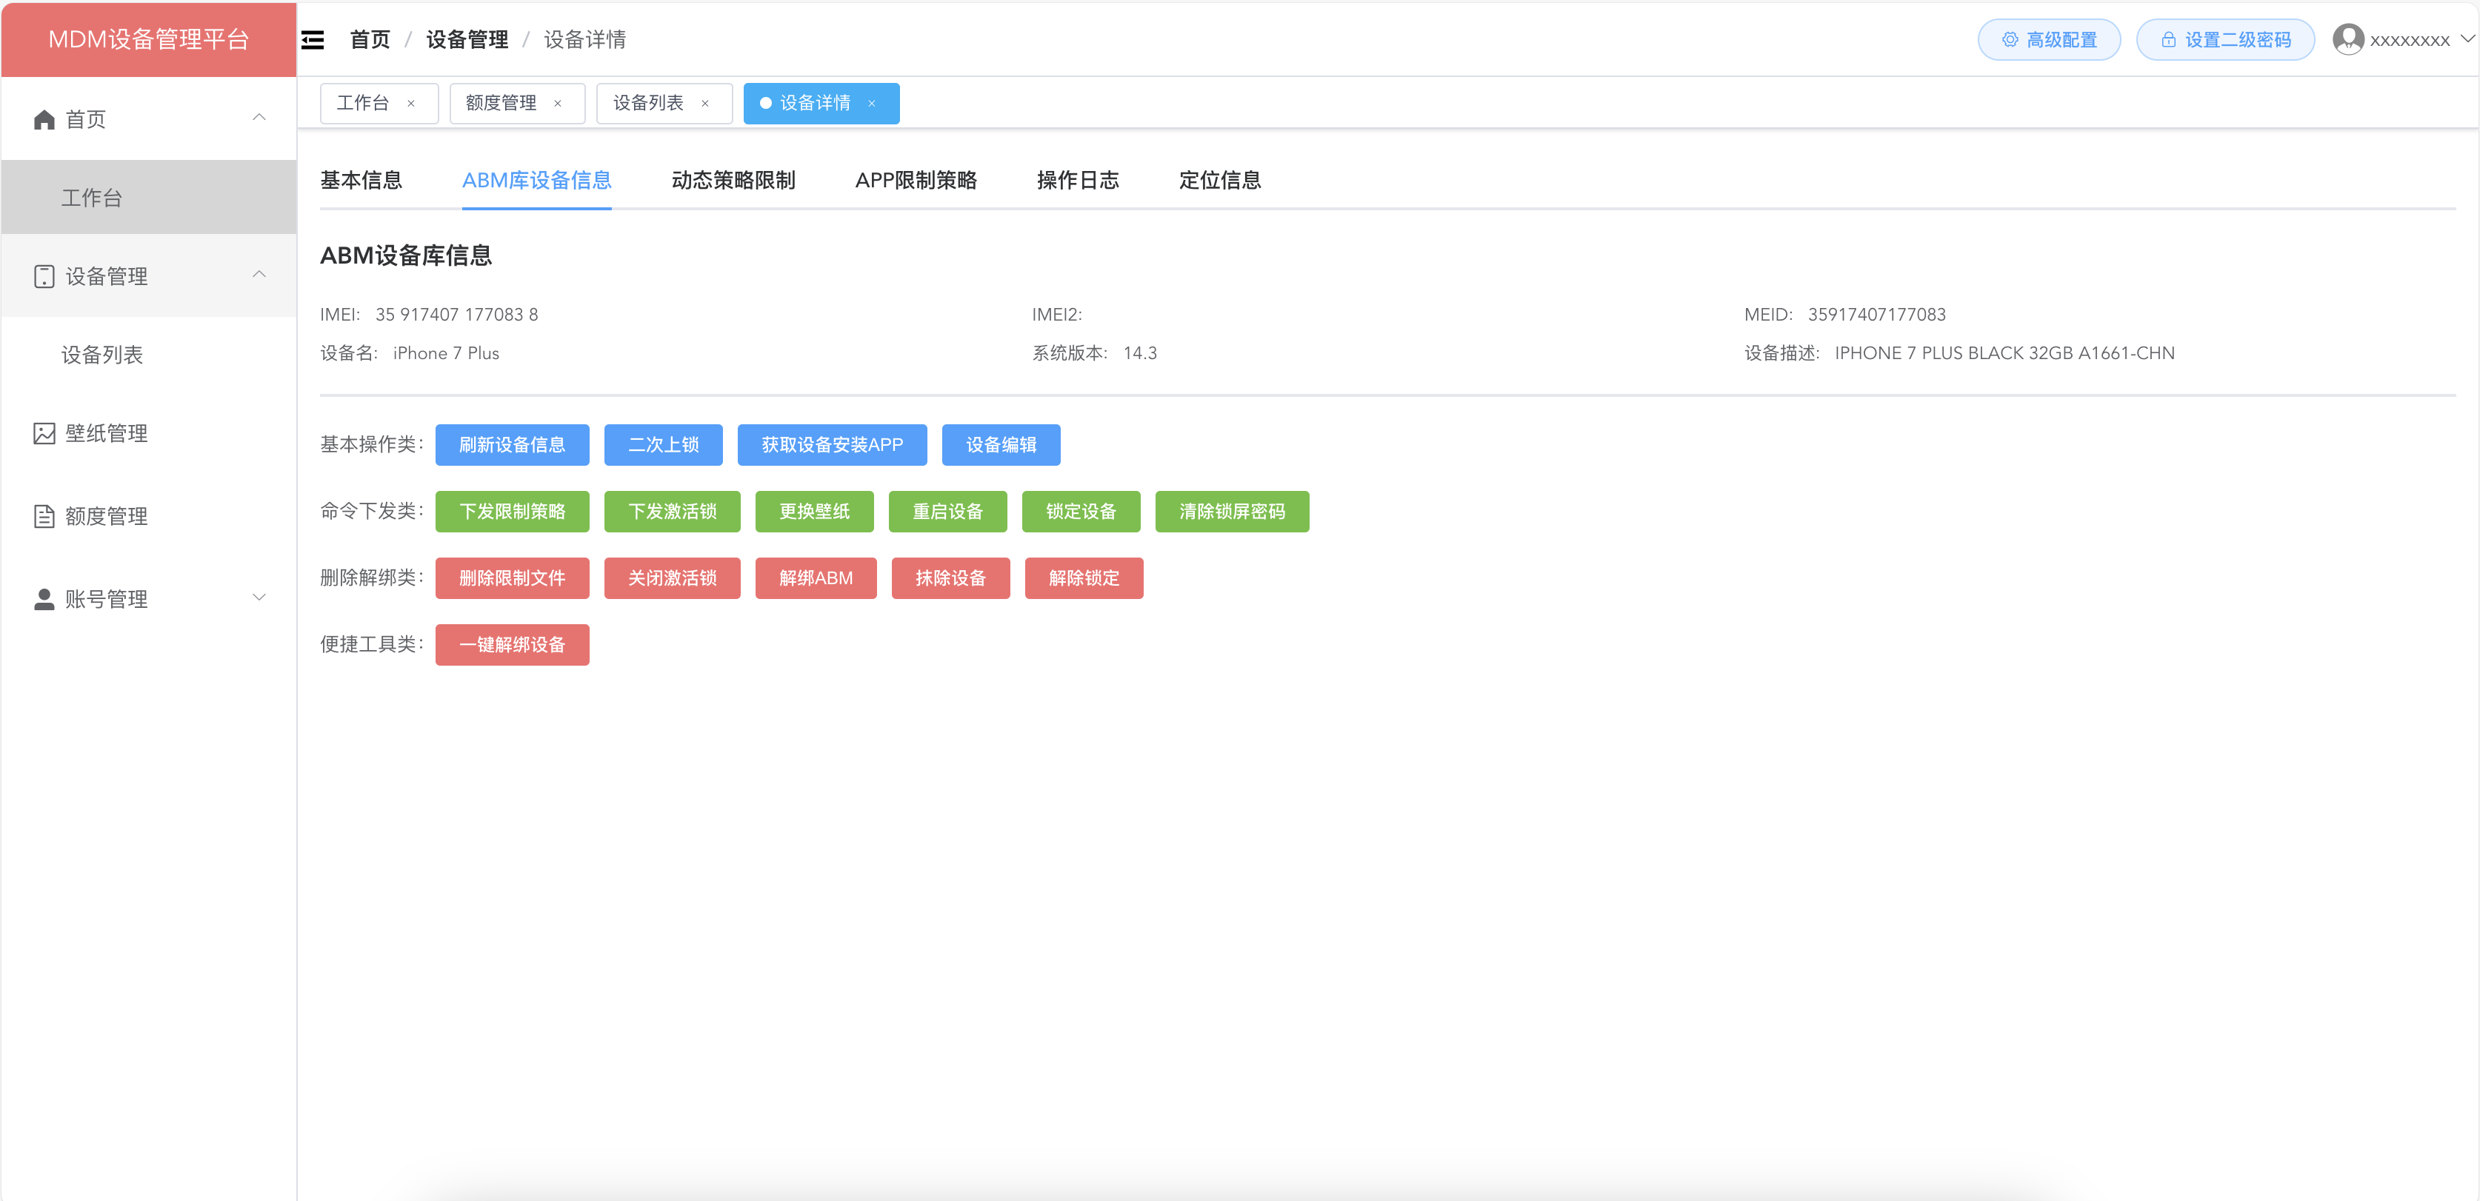This screenshot has height=1201, width=2480.
Task: Click the document icon beside 额度管理
Action: (x=44, y=516)
